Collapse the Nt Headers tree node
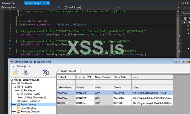The image size is (191, 115). 15,87
